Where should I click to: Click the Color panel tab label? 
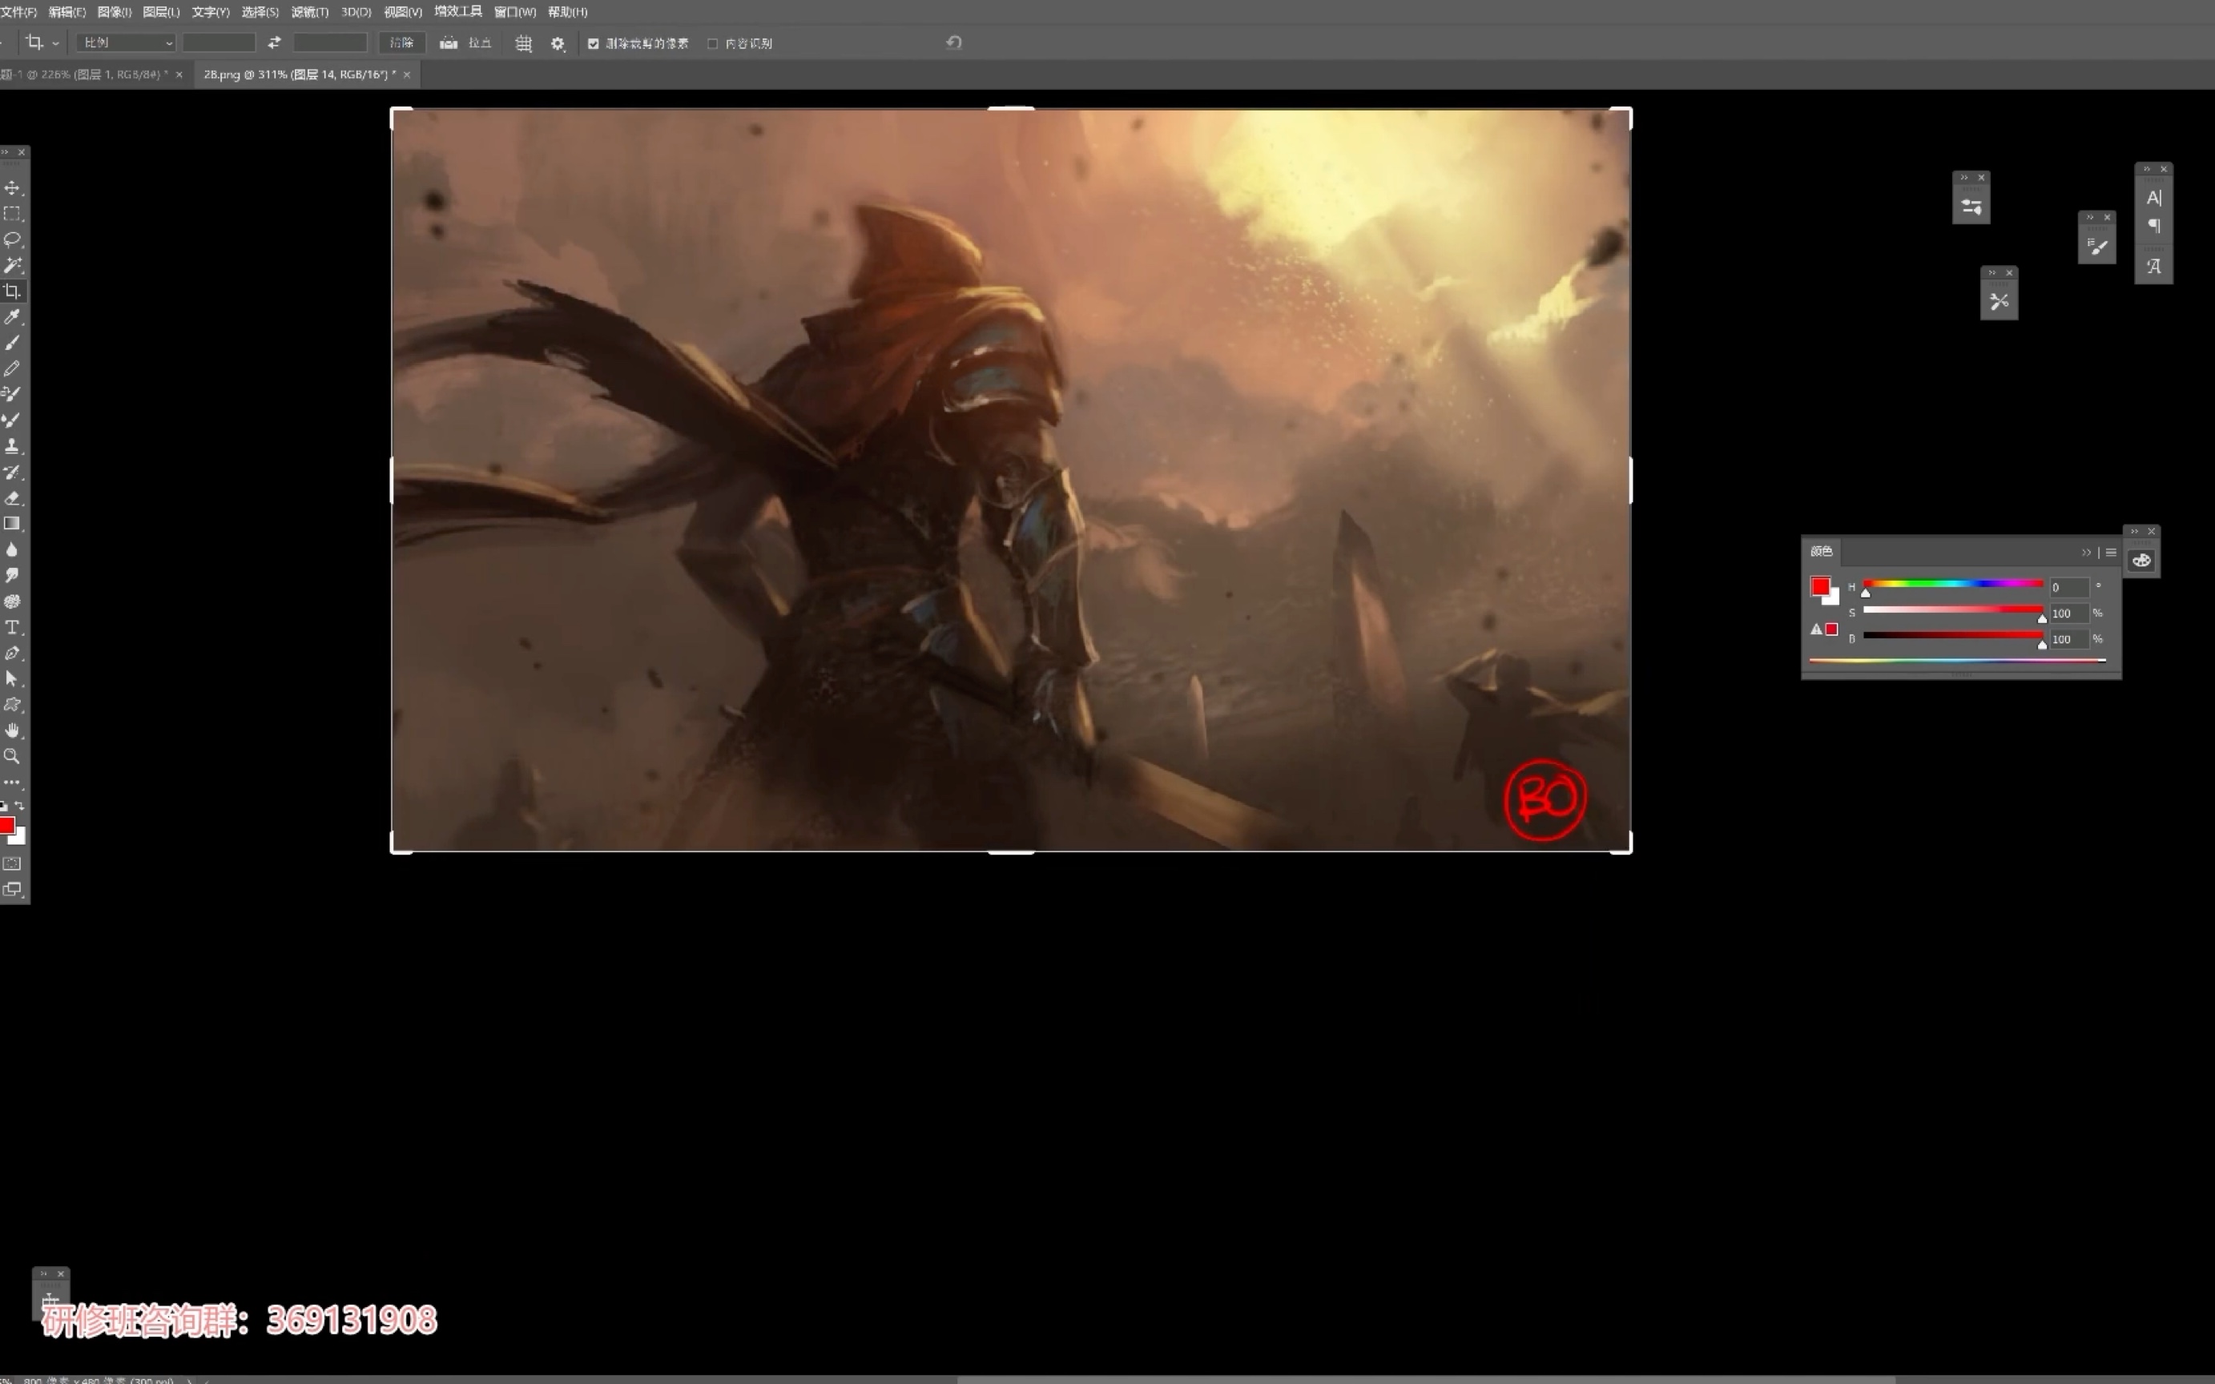pyautogui.click(x=1822, y=551)
